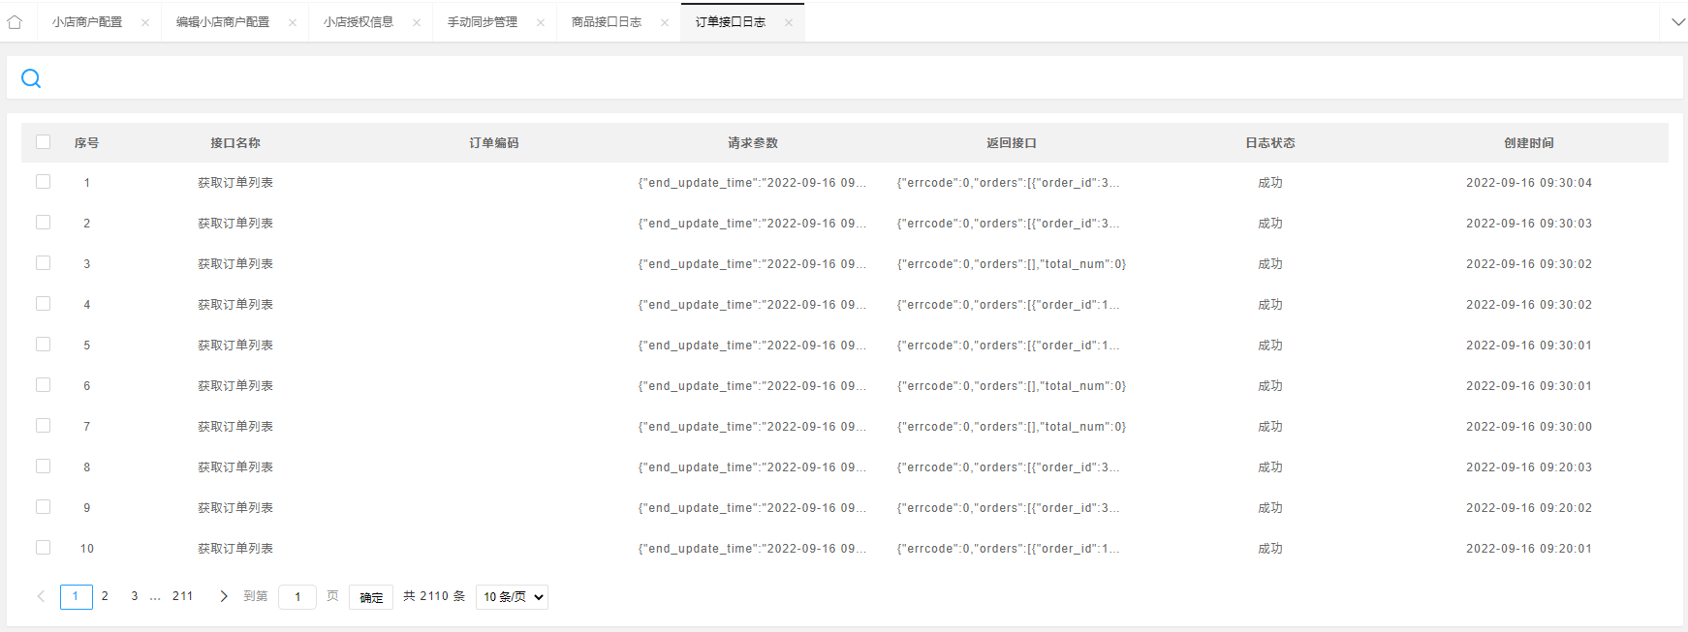Viewport: 1688px width, 632px height.
Task: Open the home icon tab
Action: point(15,22)
